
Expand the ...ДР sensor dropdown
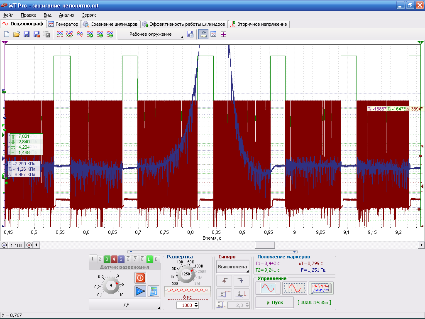click(125, 304)
